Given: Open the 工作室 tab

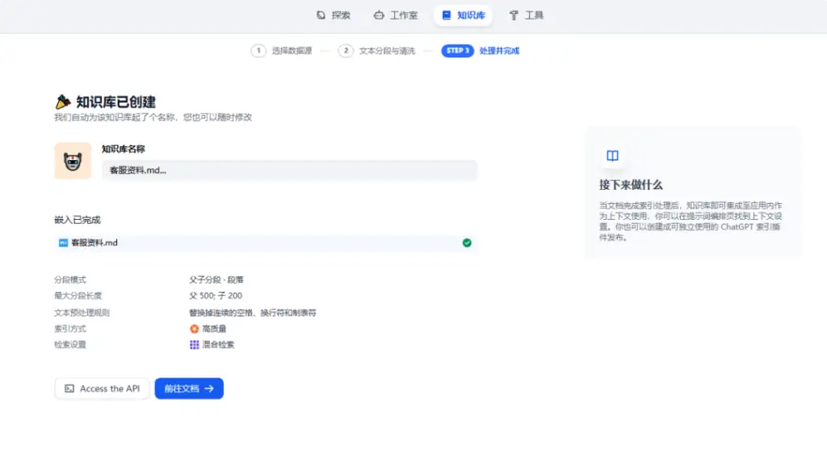Looking at the screenshot, I should (396, 15).
